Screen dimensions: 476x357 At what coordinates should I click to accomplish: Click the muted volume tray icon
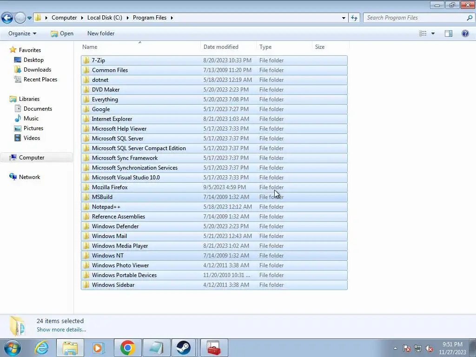pos(429,348)
